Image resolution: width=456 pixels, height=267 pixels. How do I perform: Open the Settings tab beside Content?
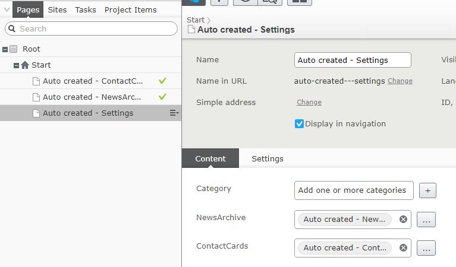pyautogui.click(x=267, y=158)
